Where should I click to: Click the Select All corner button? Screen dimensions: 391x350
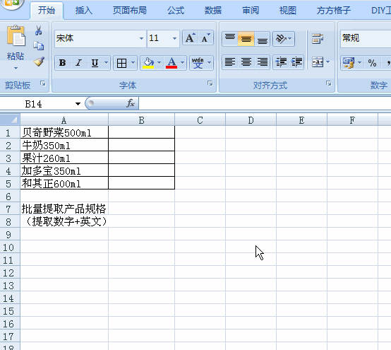point(10,119)
